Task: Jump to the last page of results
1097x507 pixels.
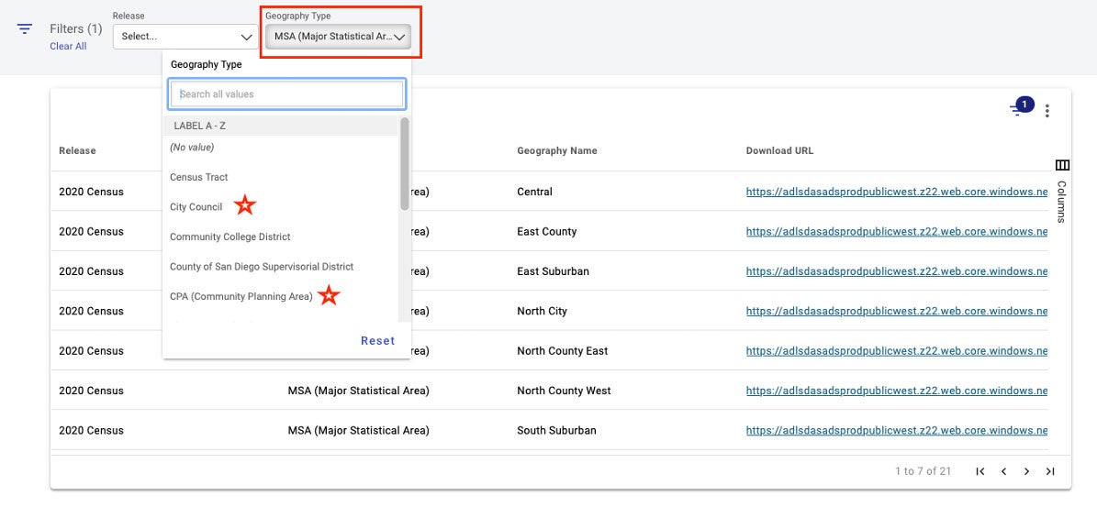Action: pos(1050,471)
